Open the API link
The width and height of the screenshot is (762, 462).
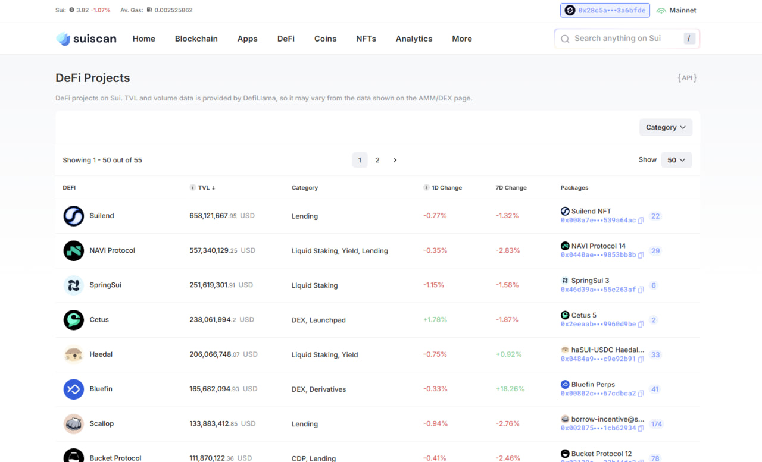pyautogui.click(x=686, y=78)
